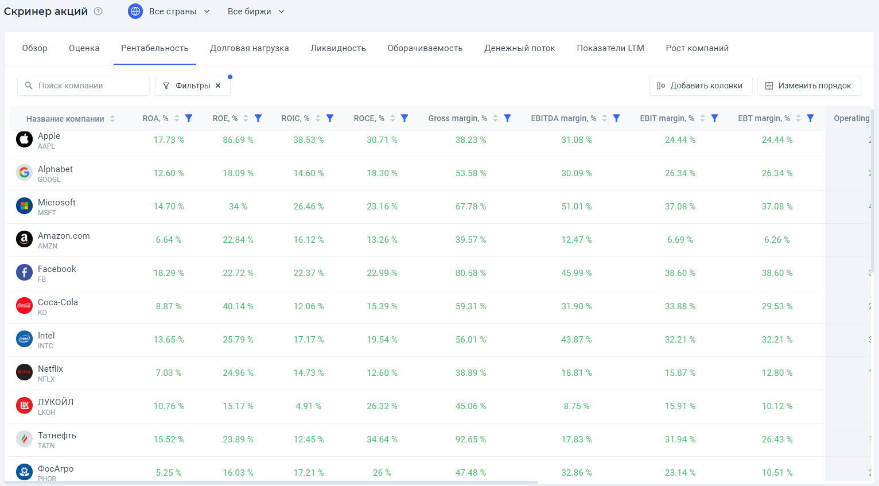
Task: Open the Долговая нагрузка tab
Action: tap(250, 48)
